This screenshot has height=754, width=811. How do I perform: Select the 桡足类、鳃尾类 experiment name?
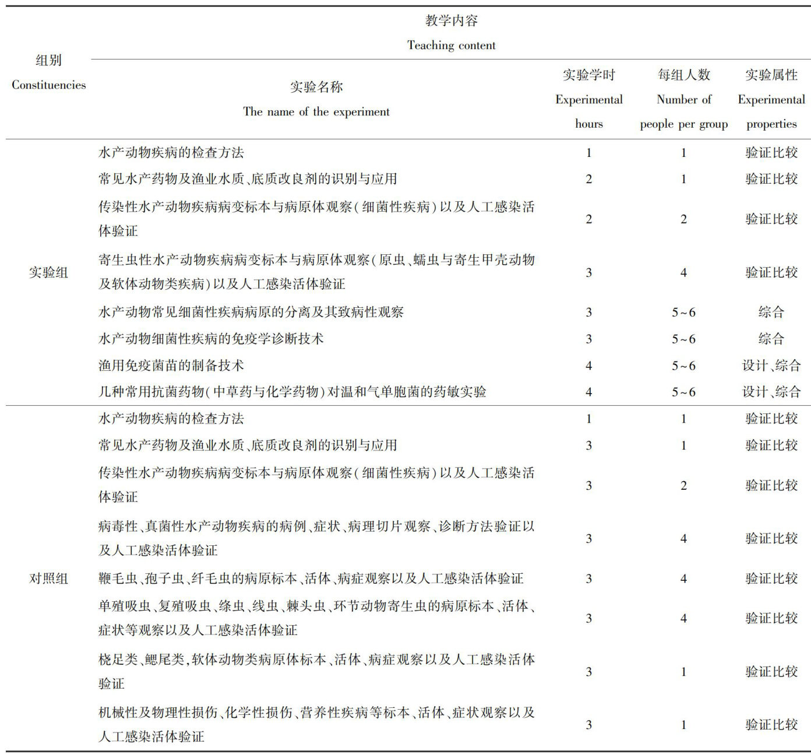[x=316, y=671]
